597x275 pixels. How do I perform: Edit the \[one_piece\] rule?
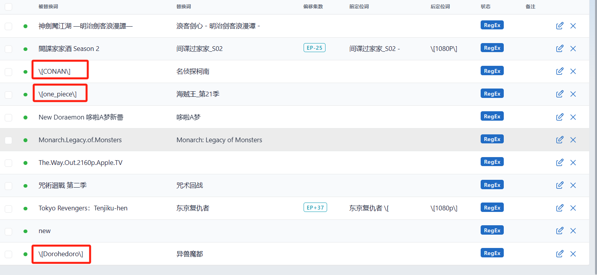click(560, 94)
